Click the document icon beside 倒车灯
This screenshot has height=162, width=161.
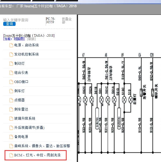(11, 91)
